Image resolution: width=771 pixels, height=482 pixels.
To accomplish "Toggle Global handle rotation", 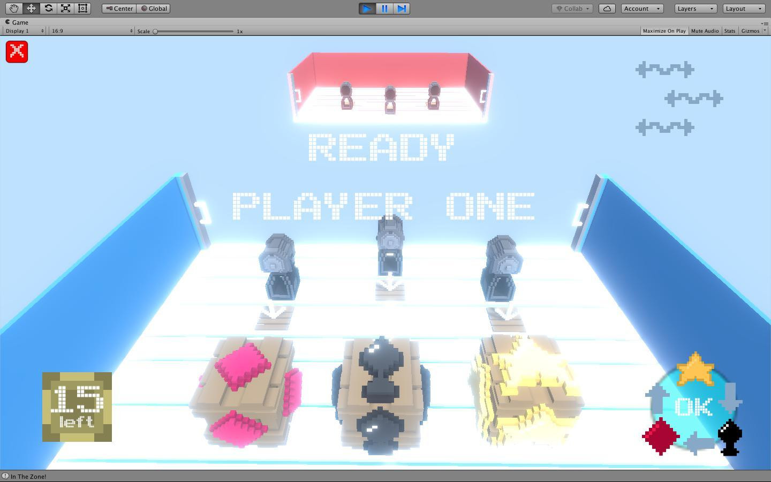I will [154, 9].
